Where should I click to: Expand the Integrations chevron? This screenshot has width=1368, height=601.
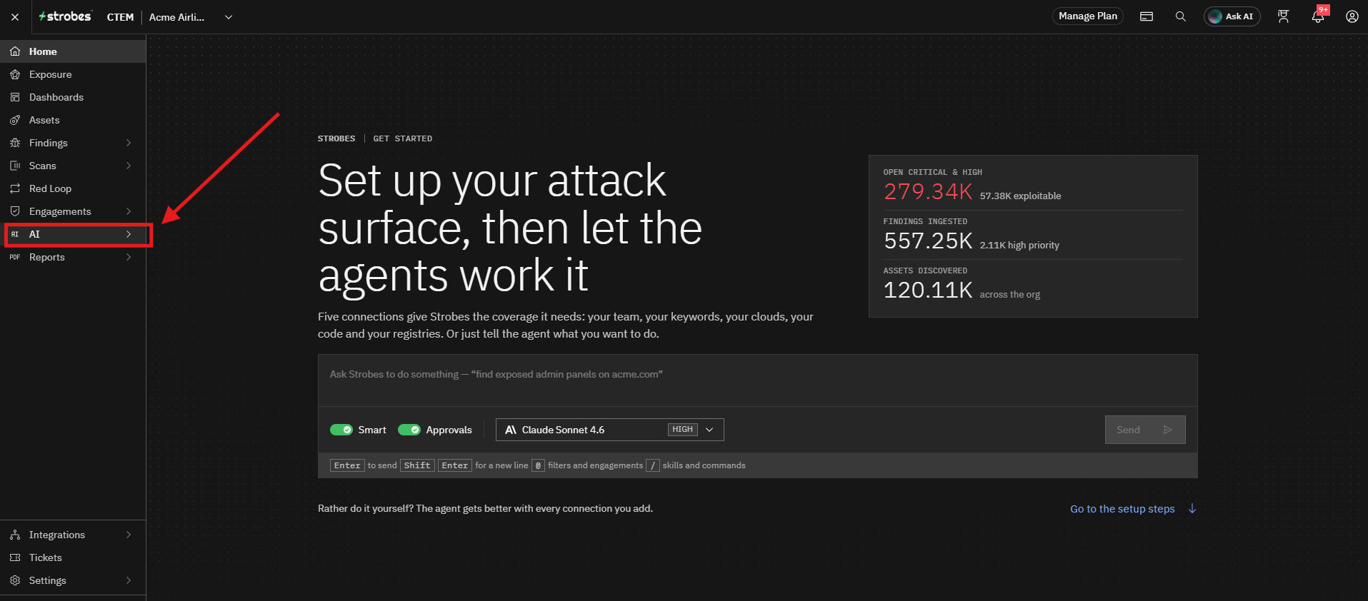(129, 535)
